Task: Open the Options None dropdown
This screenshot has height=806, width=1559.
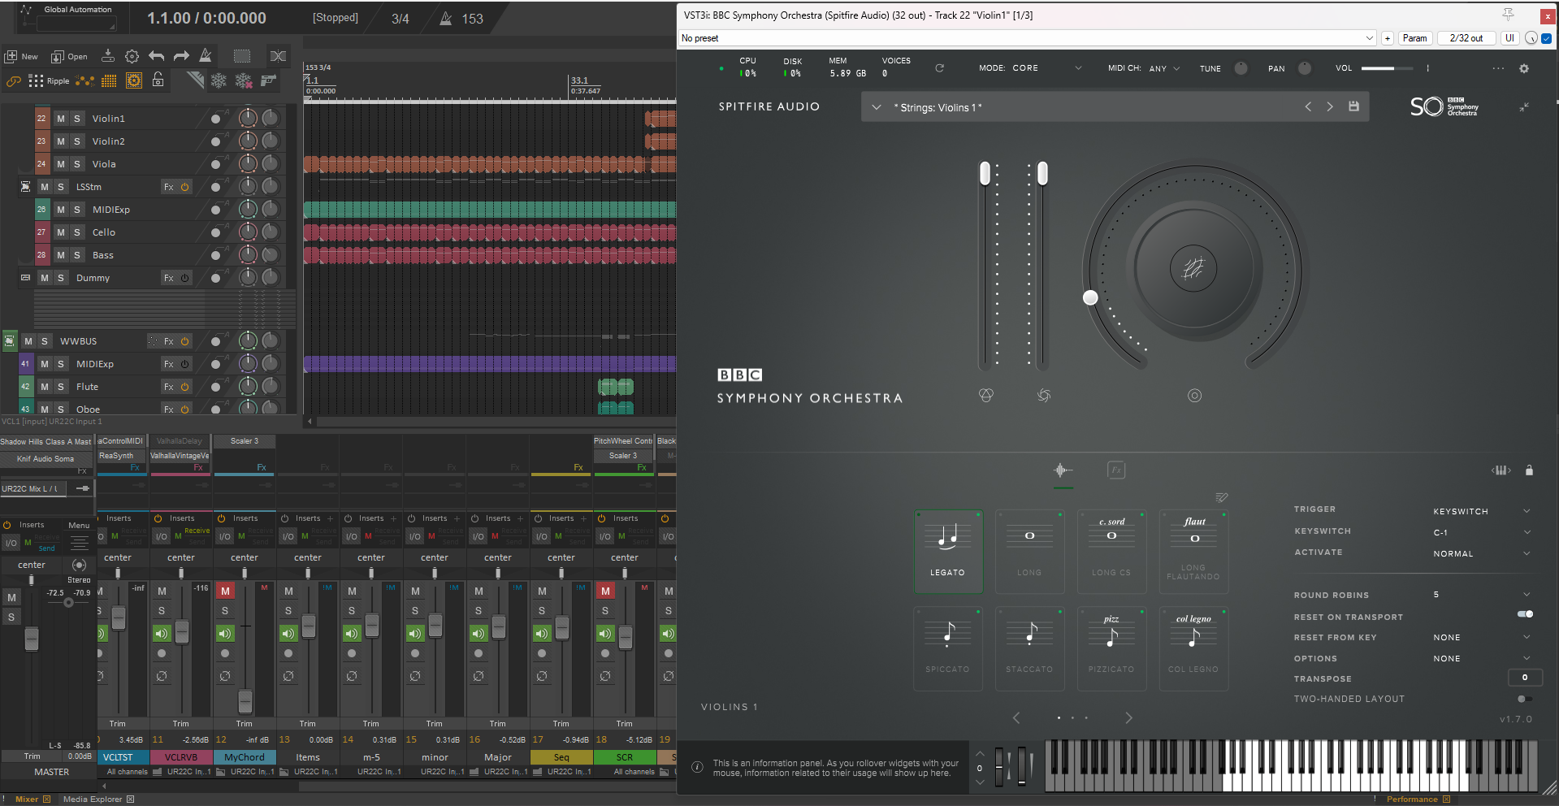Action: pos(1482,658)
